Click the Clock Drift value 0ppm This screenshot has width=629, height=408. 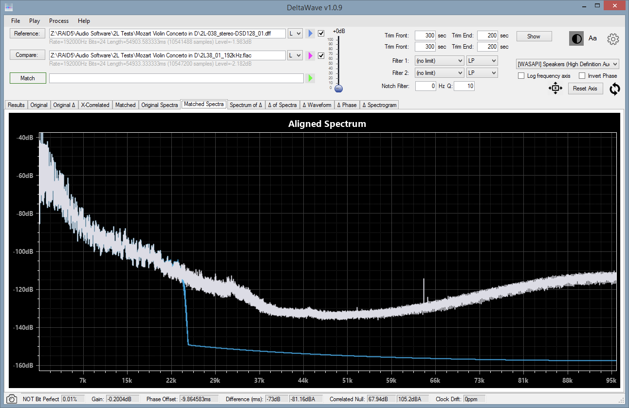tap(474, 399)
